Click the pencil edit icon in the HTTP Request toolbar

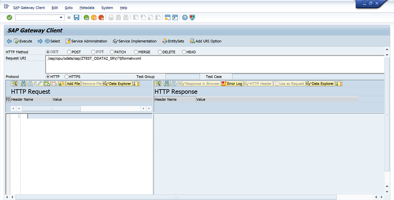click(40, 83)
